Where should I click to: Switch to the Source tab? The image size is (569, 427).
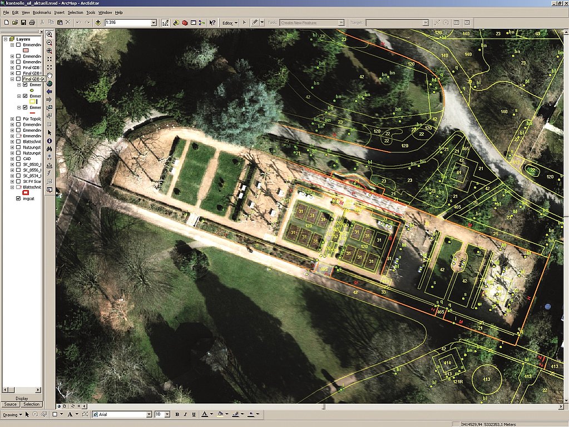coord(10,404)
